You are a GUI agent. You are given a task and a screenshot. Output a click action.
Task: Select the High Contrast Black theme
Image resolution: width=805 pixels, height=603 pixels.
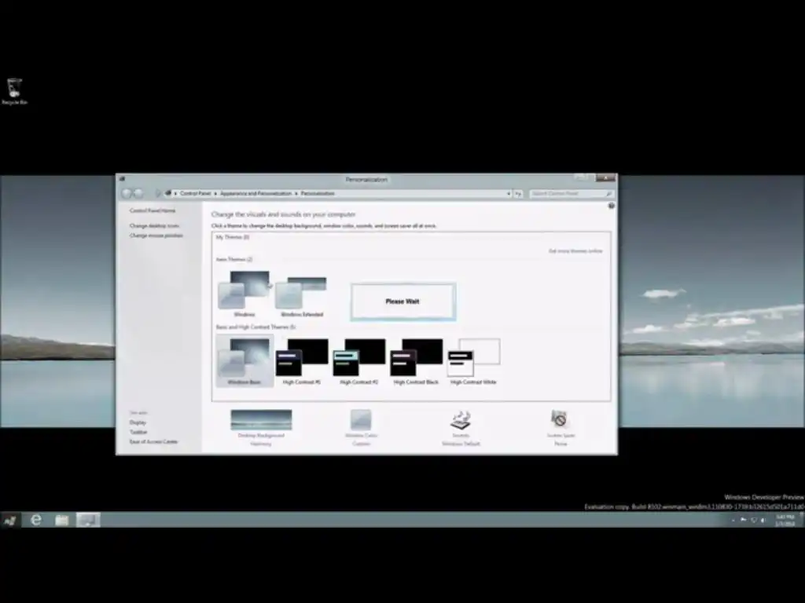click(x=416, y=361)
